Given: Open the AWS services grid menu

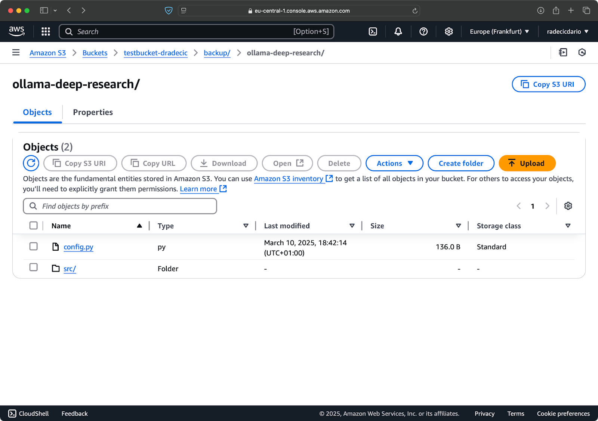Looking at the screenshot, I should (46, 31).
